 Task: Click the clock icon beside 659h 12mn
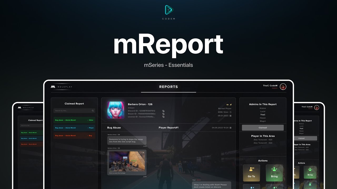tap(231, 112)
